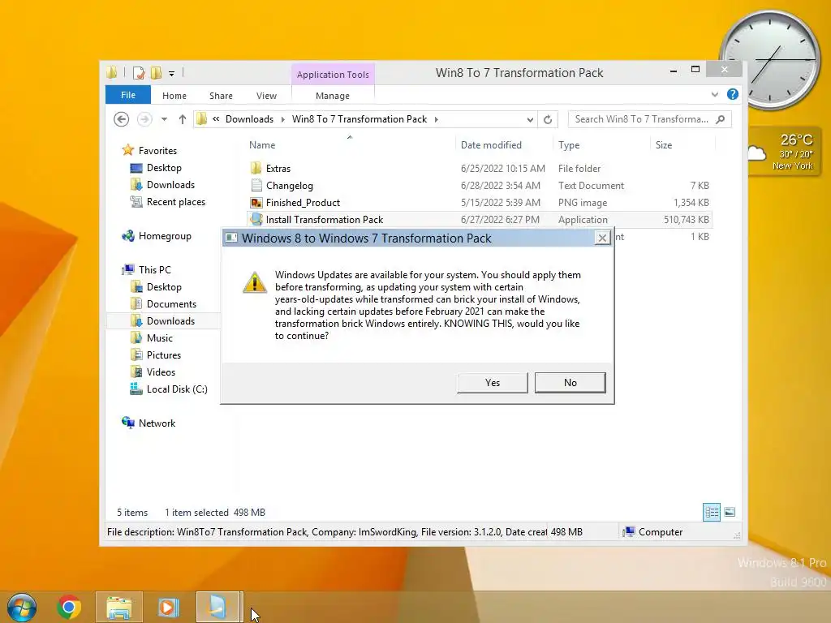Sort by the Name column header

coord(262,145)
